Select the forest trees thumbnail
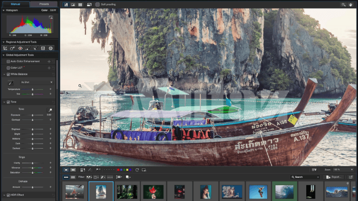The width and height of the screenshot is (358, 201). coord(127,192)
